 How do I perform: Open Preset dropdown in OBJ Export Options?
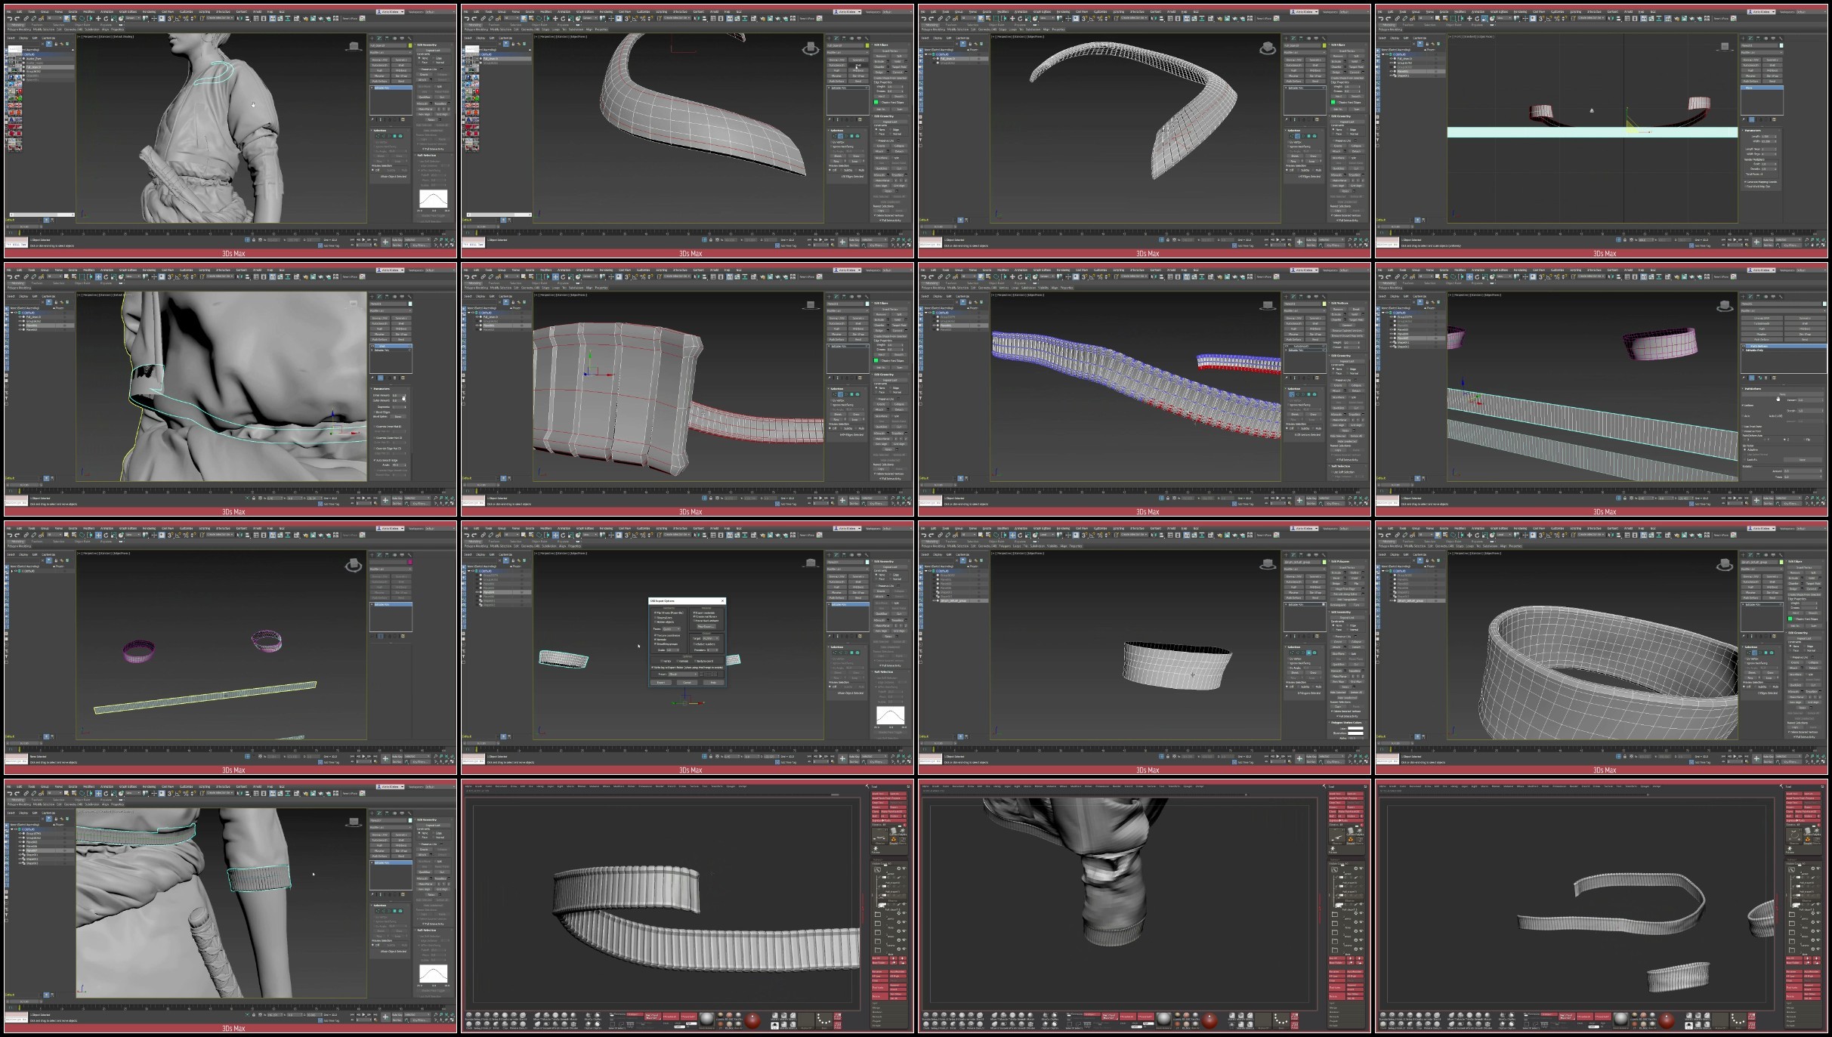[683, 674]
